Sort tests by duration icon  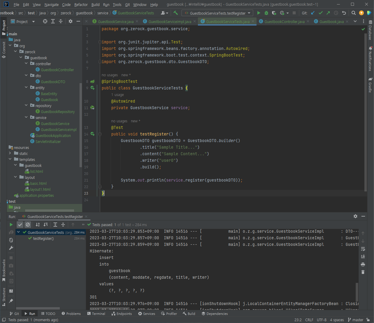(x=45, y=225)
